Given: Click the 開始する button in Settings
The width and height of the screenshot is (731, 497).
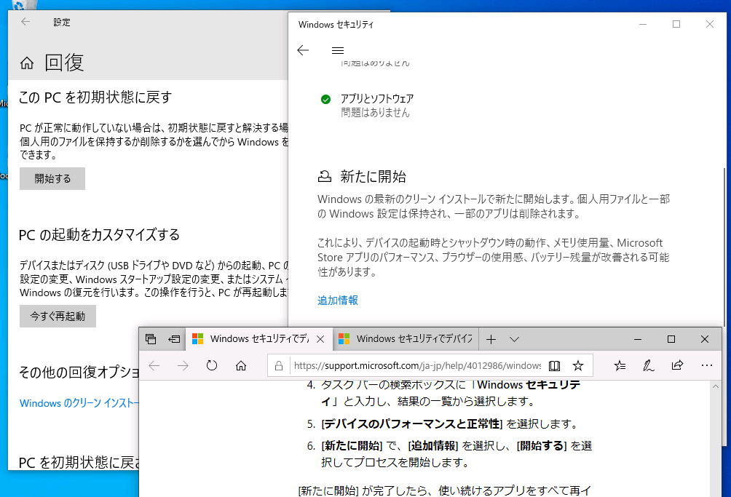Looking at the screenshot, I should pyautogui.click(x=52, y=178).
